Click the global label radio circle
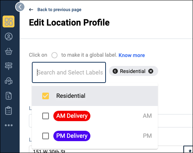 point(54,55)
